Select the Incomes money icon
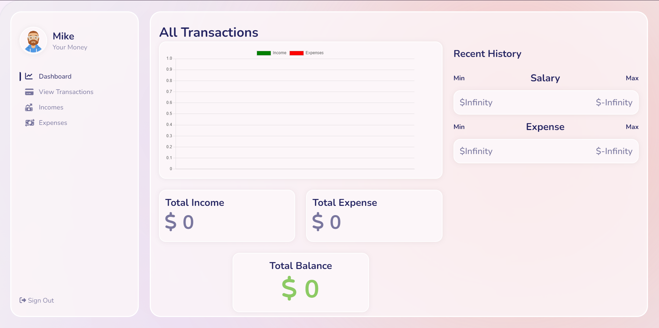The height and width of the screenshot is (328, 659). 29,107
